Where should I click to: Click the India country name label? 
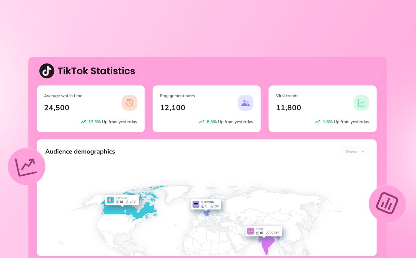coord(259,229)
